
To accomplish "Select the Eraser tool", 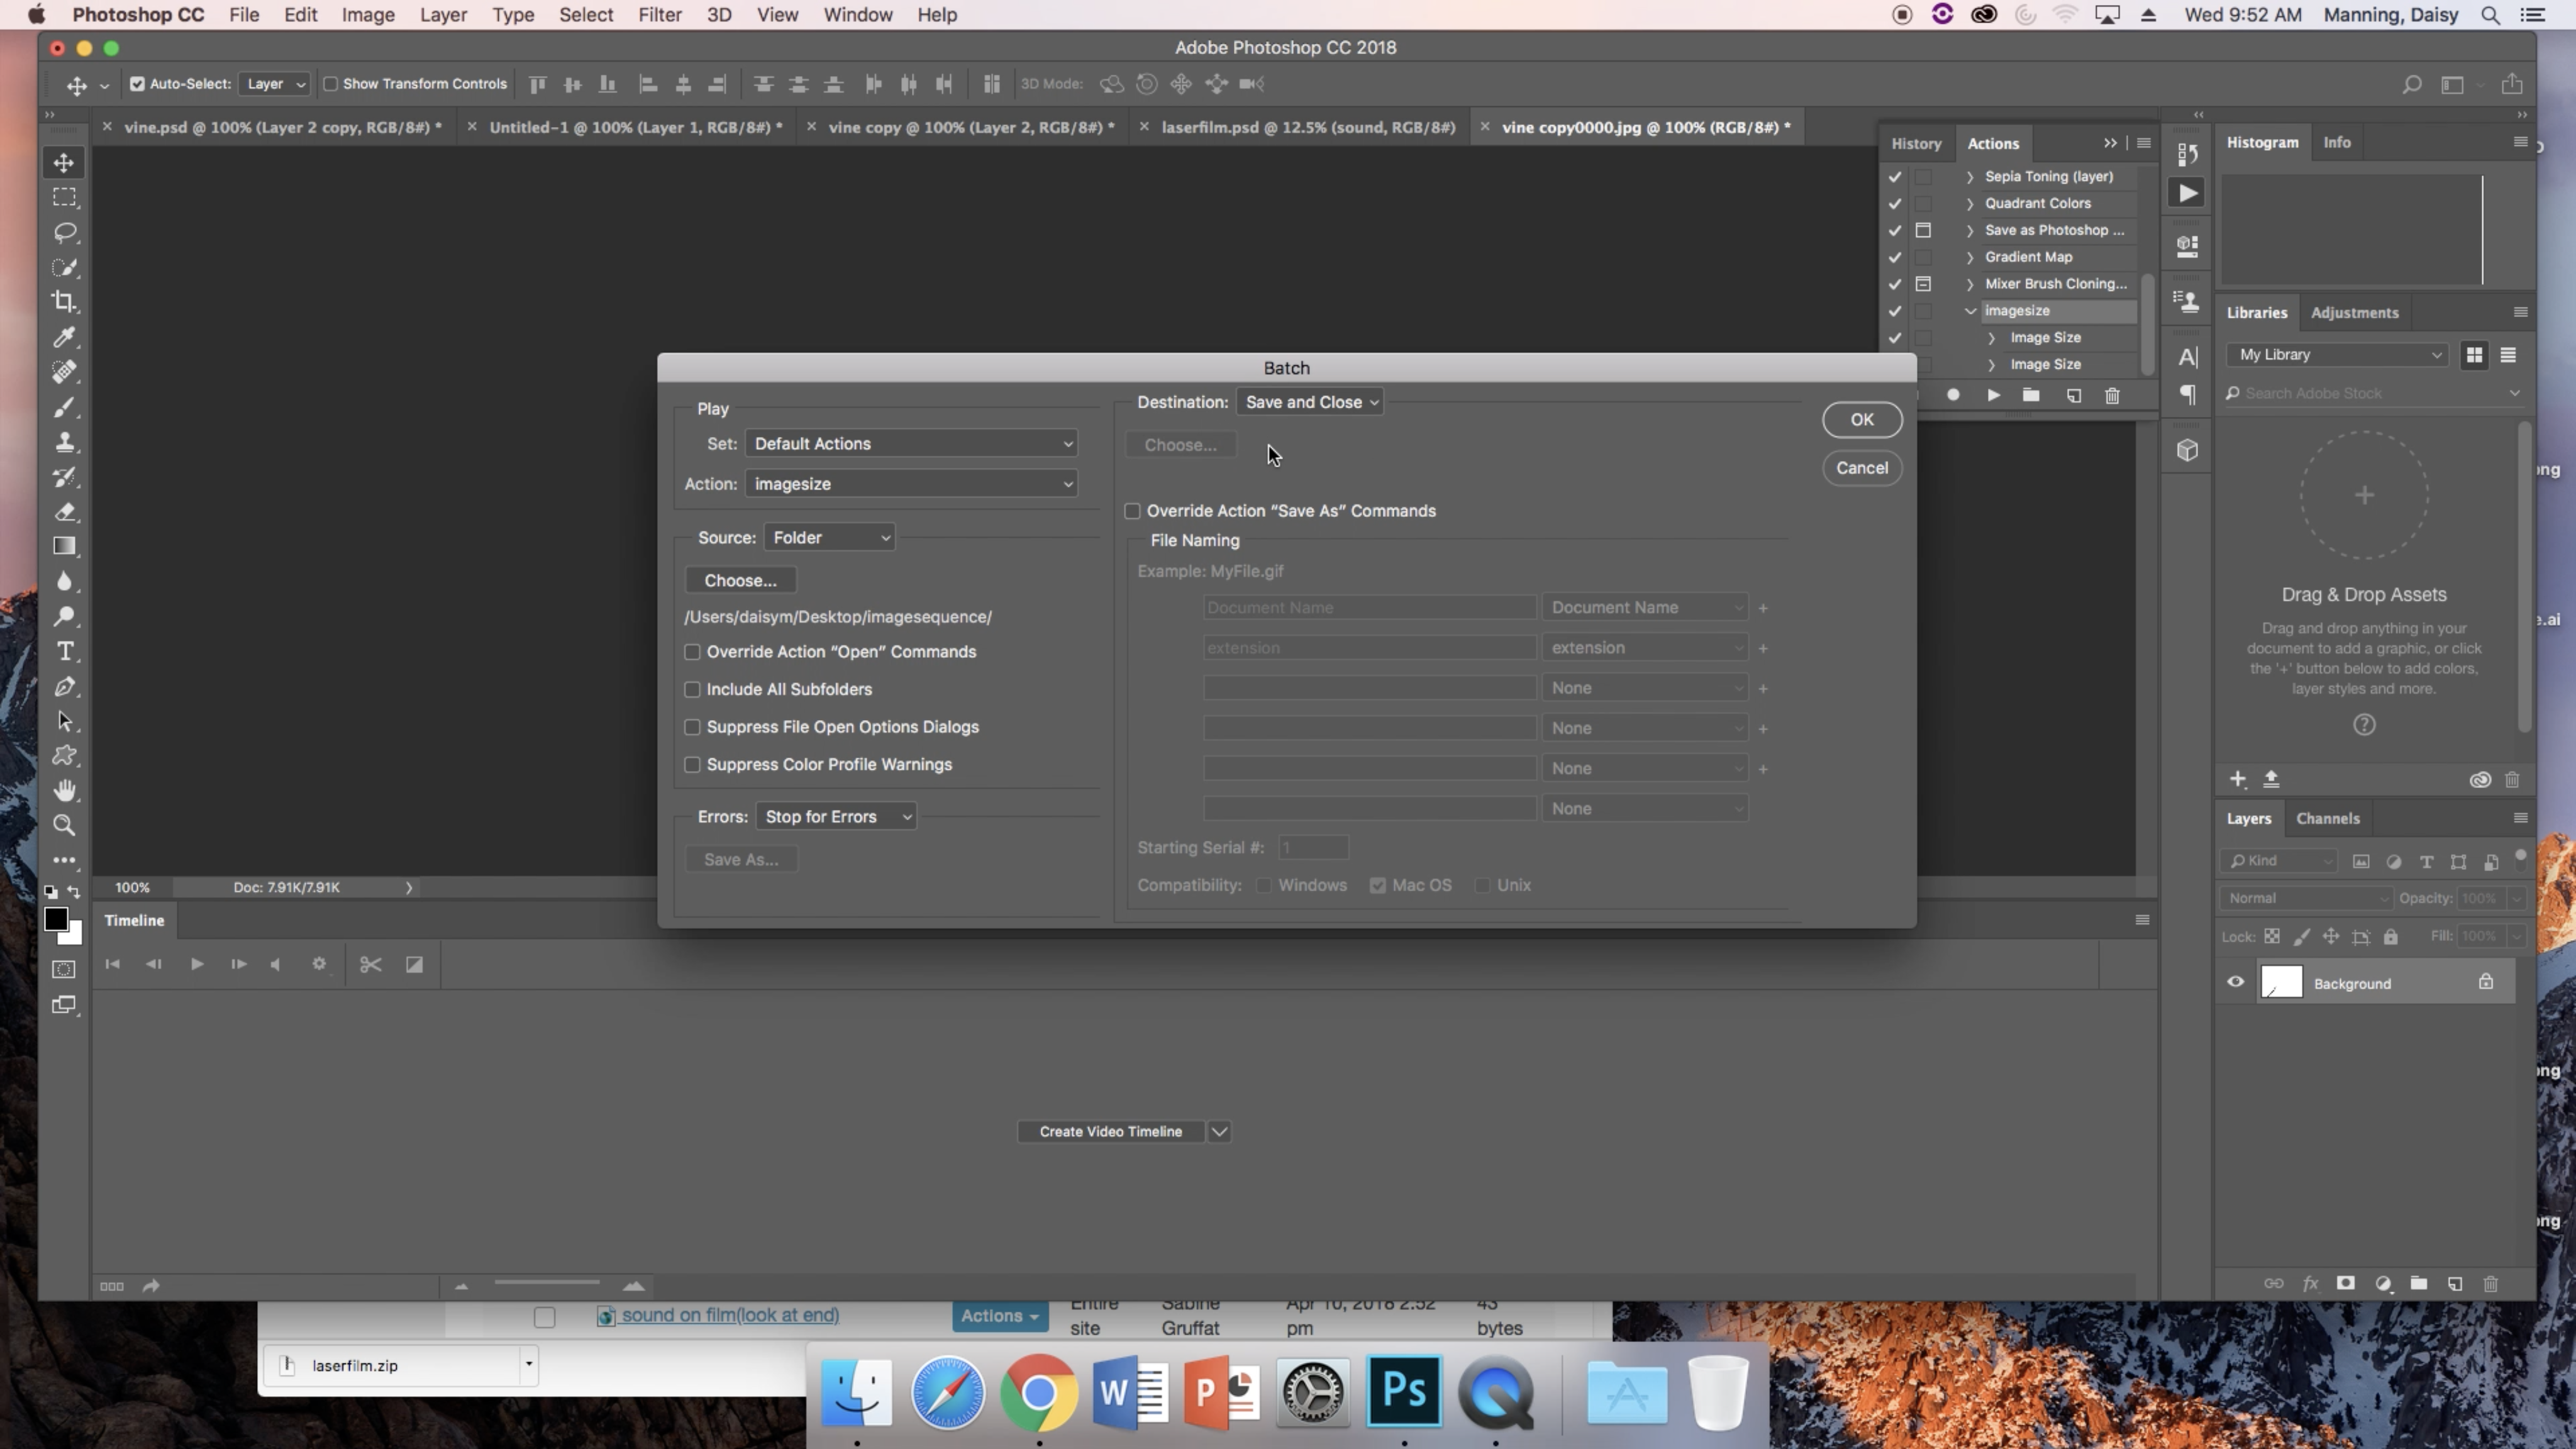I will pyautogui.click(x=64, y=511).
